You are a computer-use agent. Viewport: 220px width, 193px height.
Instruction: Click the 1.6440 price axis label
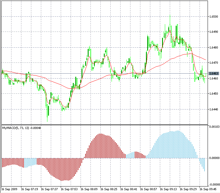click(x=214, y=109)
